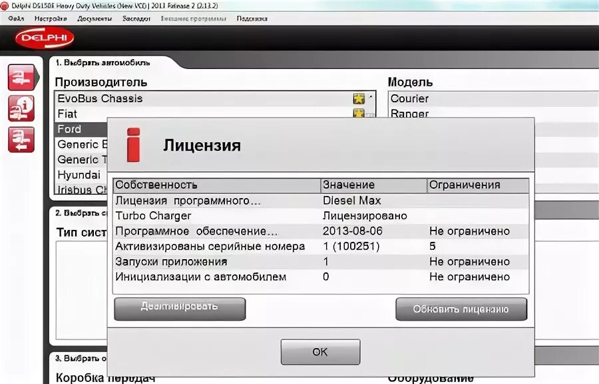The image size is (599, 384).
Task: Select the '1. Выбрать автомобиль' tab
Action: 102,63
